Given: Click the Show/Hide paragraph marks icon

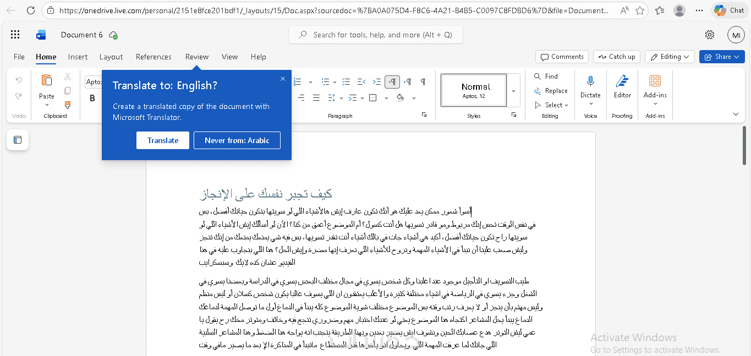Looking at the screenshot, I should tap(423, 82).
